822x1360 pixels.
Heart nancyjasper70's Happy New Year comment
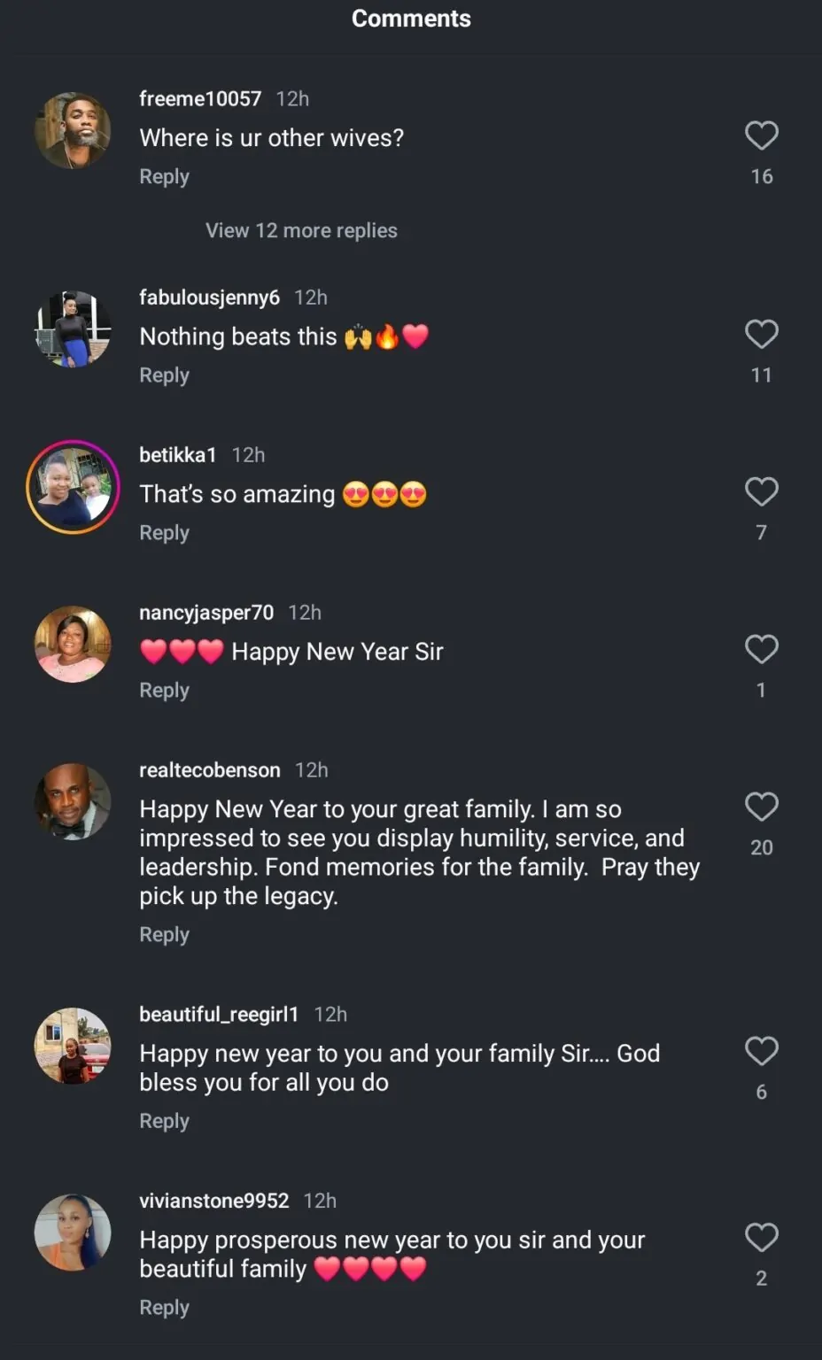point(761,649)
